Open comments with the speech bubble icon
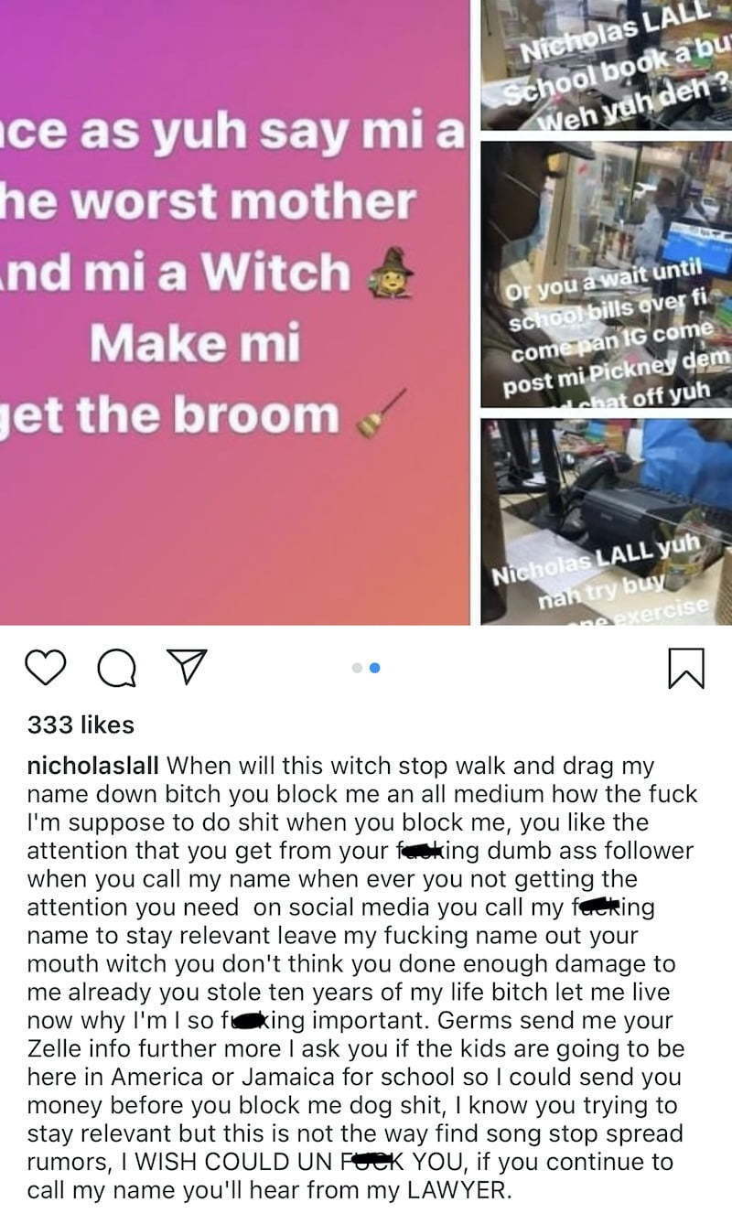The image size is (732, 1213). 115,669
